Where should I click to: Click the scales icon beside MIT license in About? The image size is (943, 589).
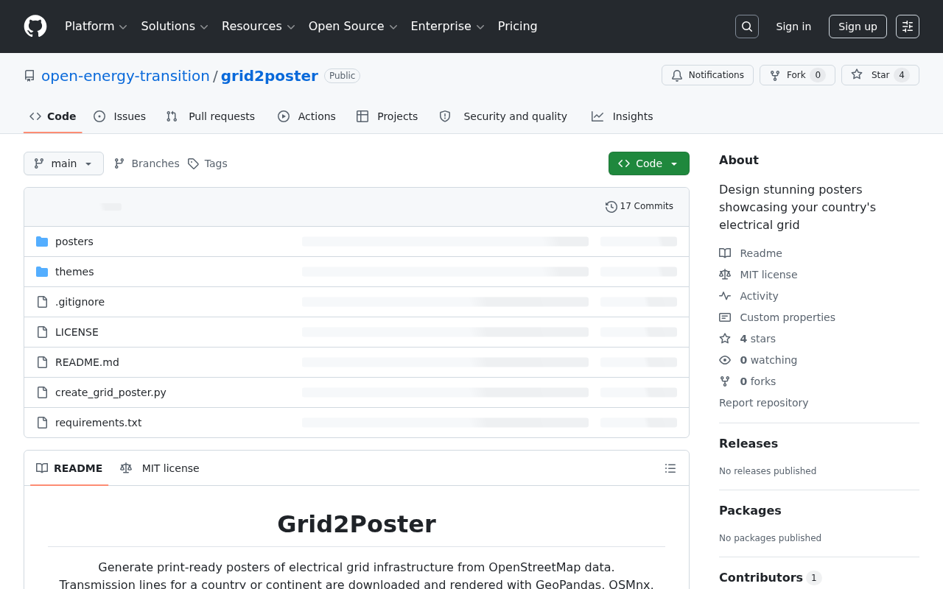[x=725, y=275]
